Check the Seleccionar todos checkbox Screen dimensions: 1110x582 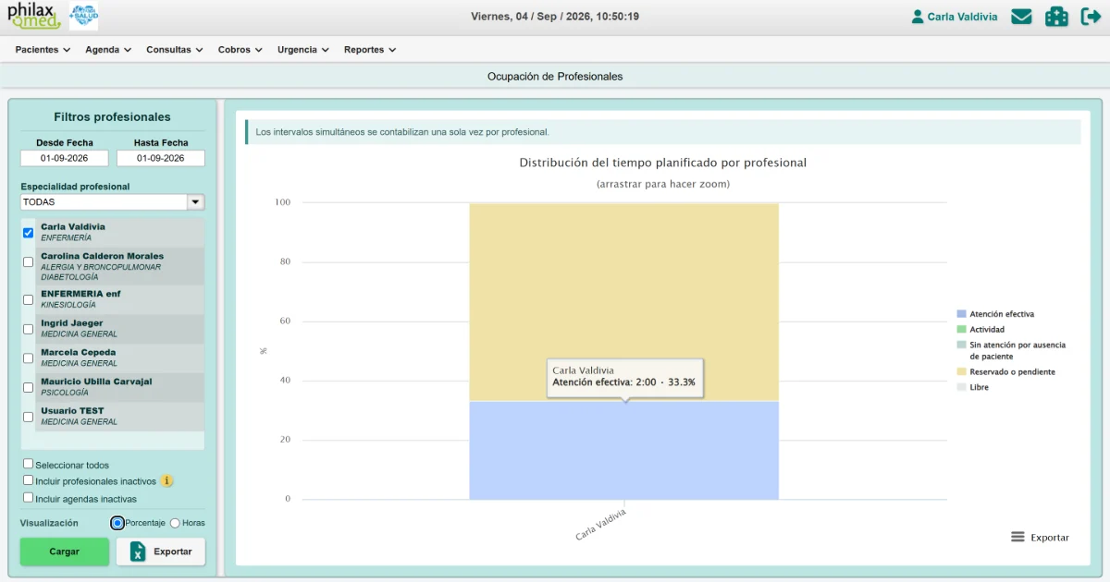pos(28,464)
